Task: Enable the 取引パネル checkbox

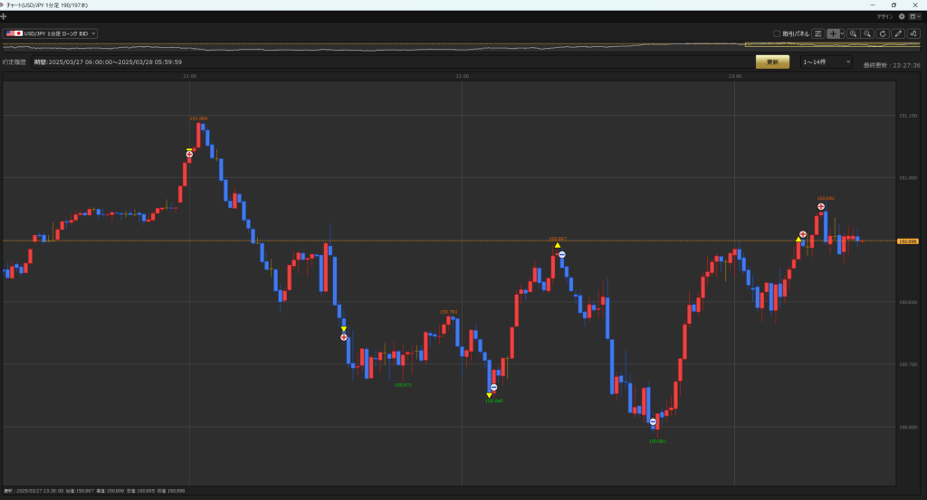Action: click(777, 33)
